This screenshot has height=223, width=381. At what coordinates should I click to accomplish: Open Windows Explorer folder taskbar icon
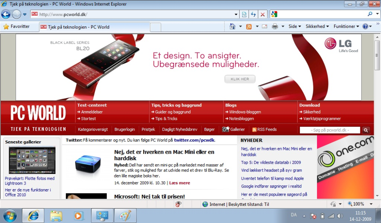coord(56,215)
